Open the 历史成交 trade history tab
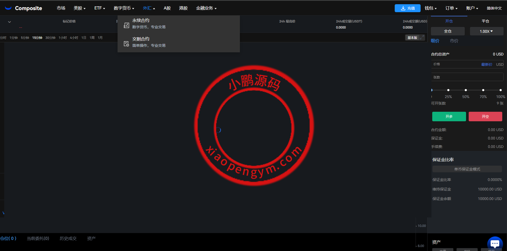Viewport: 507px width, 251px height. point(68,238)
